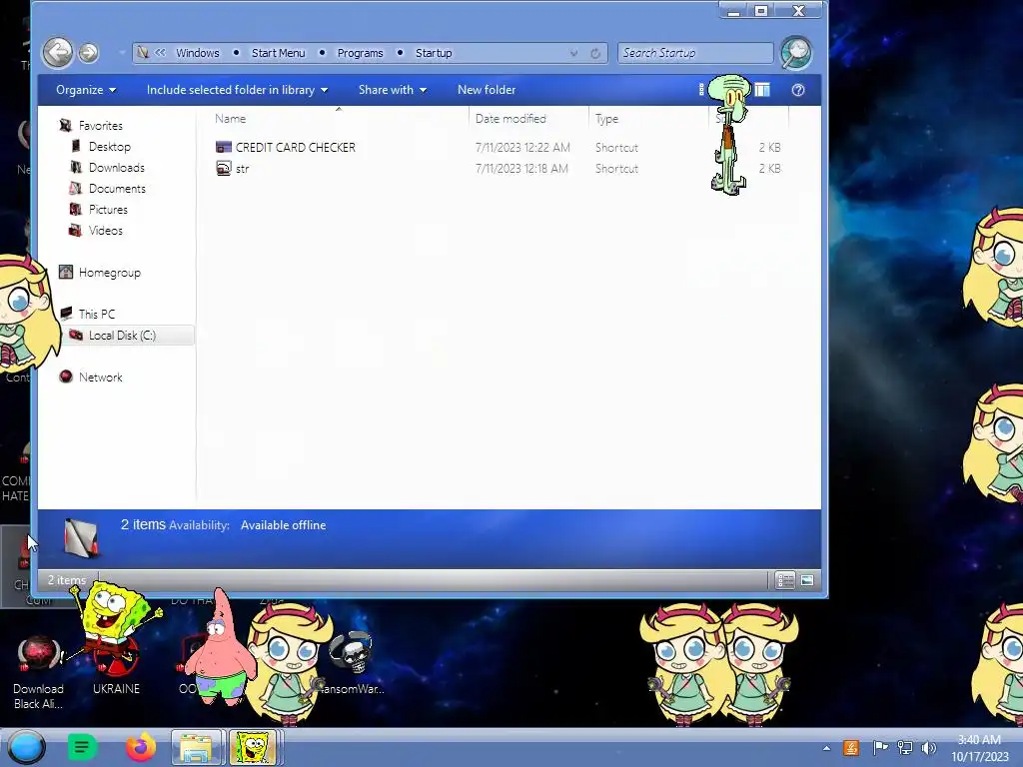Click the SpongeBob taskbar button

(253, 747)
